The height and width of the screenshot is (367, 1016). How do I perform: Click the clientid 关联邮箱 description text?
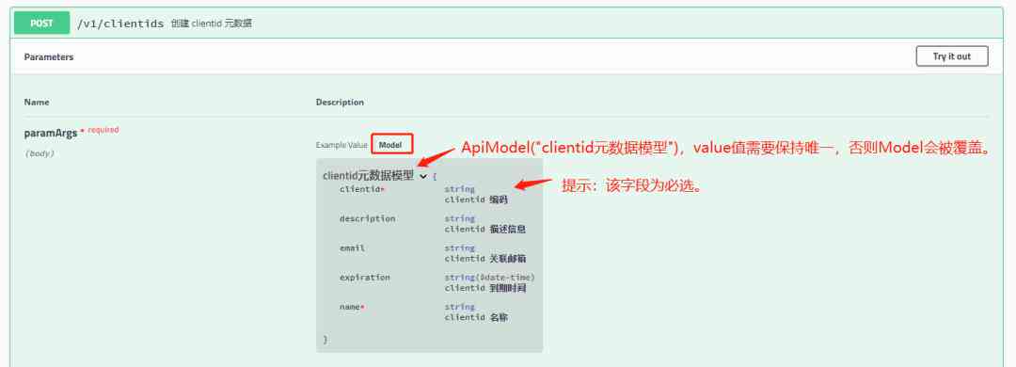click(x=485, y=258)
